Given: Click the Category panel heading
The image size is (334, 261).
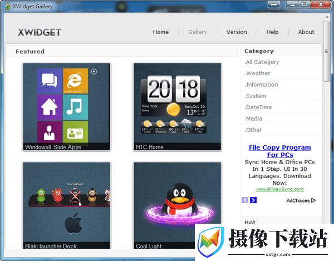Looking at the screenshot, I should tap(259, 51).
